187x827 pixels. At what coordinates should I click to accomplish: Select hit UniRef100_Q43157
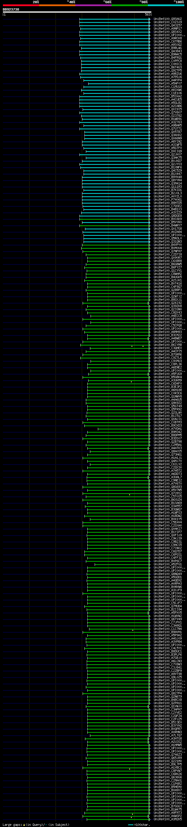coord(168,25)
